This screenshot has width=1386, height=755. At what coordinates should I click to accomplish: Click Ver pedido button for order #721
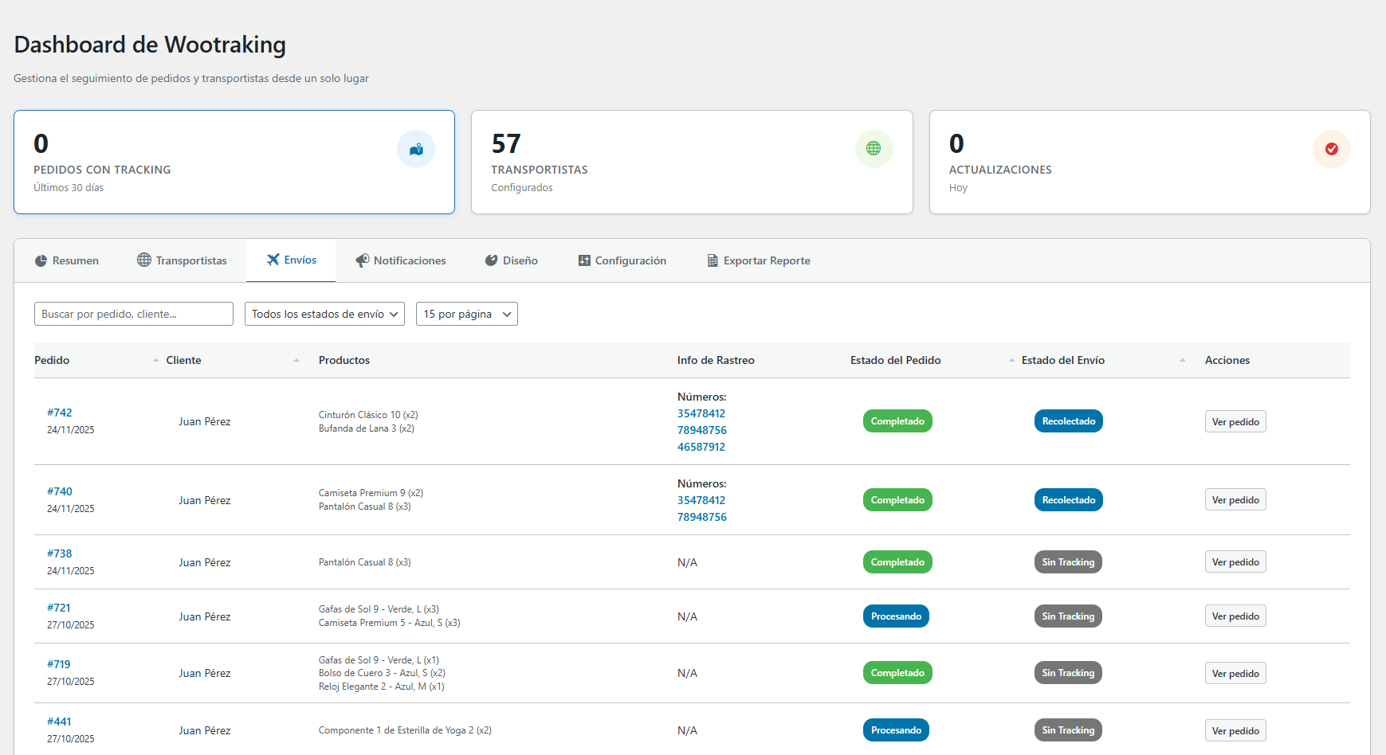coord(1235,616)
